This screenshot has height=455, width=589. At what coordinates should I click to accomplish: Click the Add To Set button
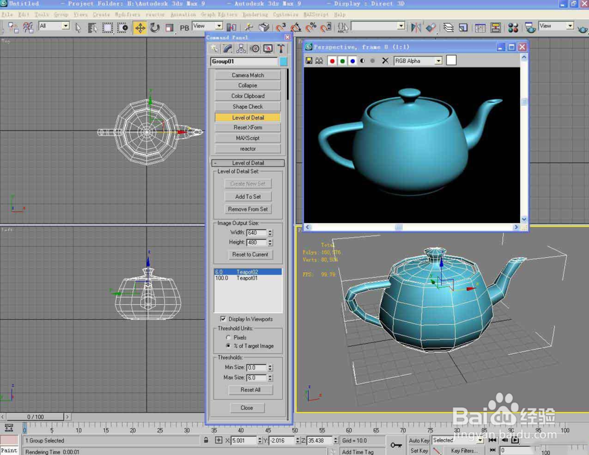(248, 197)
